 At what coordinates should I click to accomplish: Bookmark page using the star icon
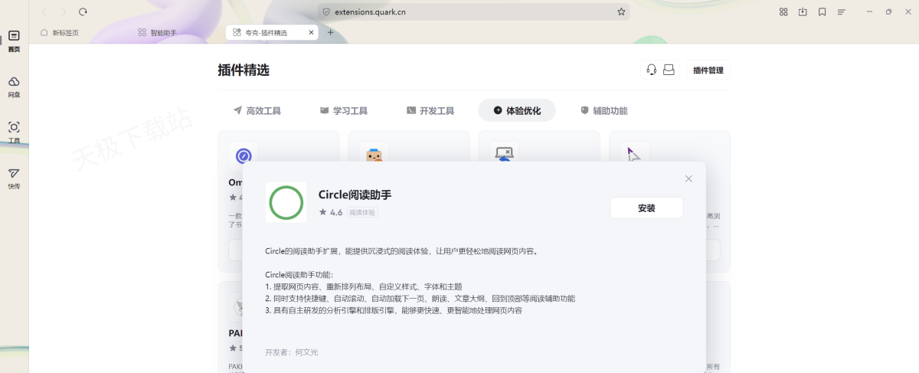[x=621, y=11]
